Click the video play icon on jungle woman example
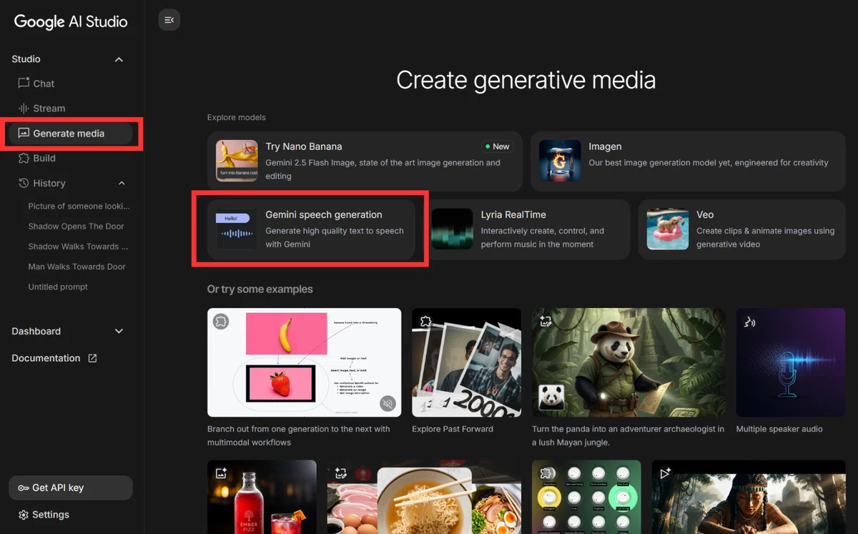The height and width of the screenshot is (534, 858). click(665, 473)
